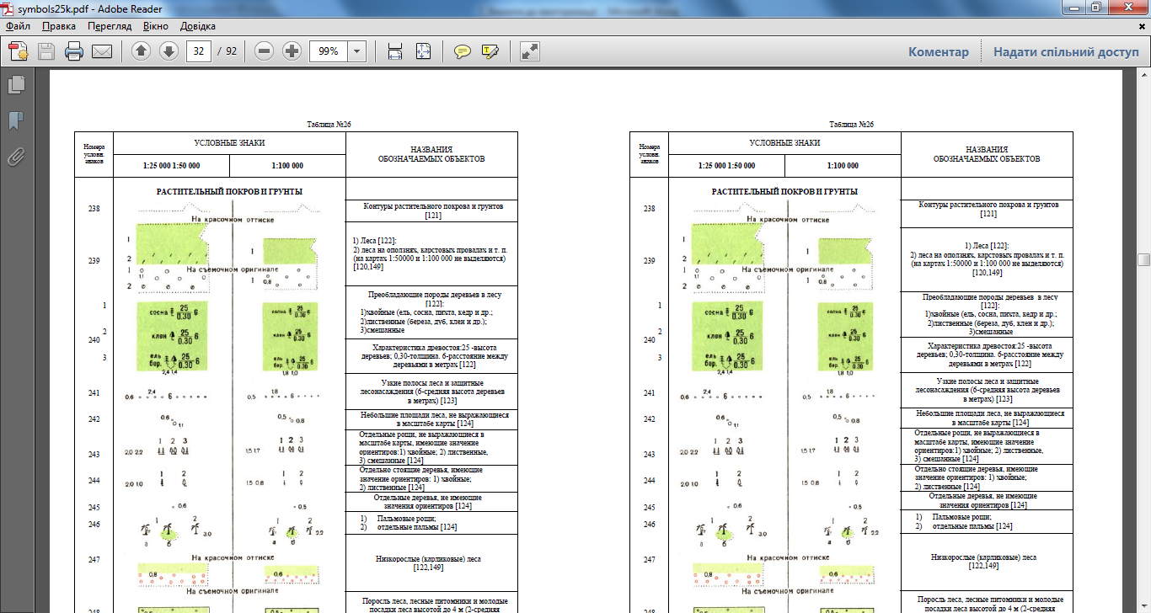
Task: Send file by email envelope icon
Action: (102, 51)
